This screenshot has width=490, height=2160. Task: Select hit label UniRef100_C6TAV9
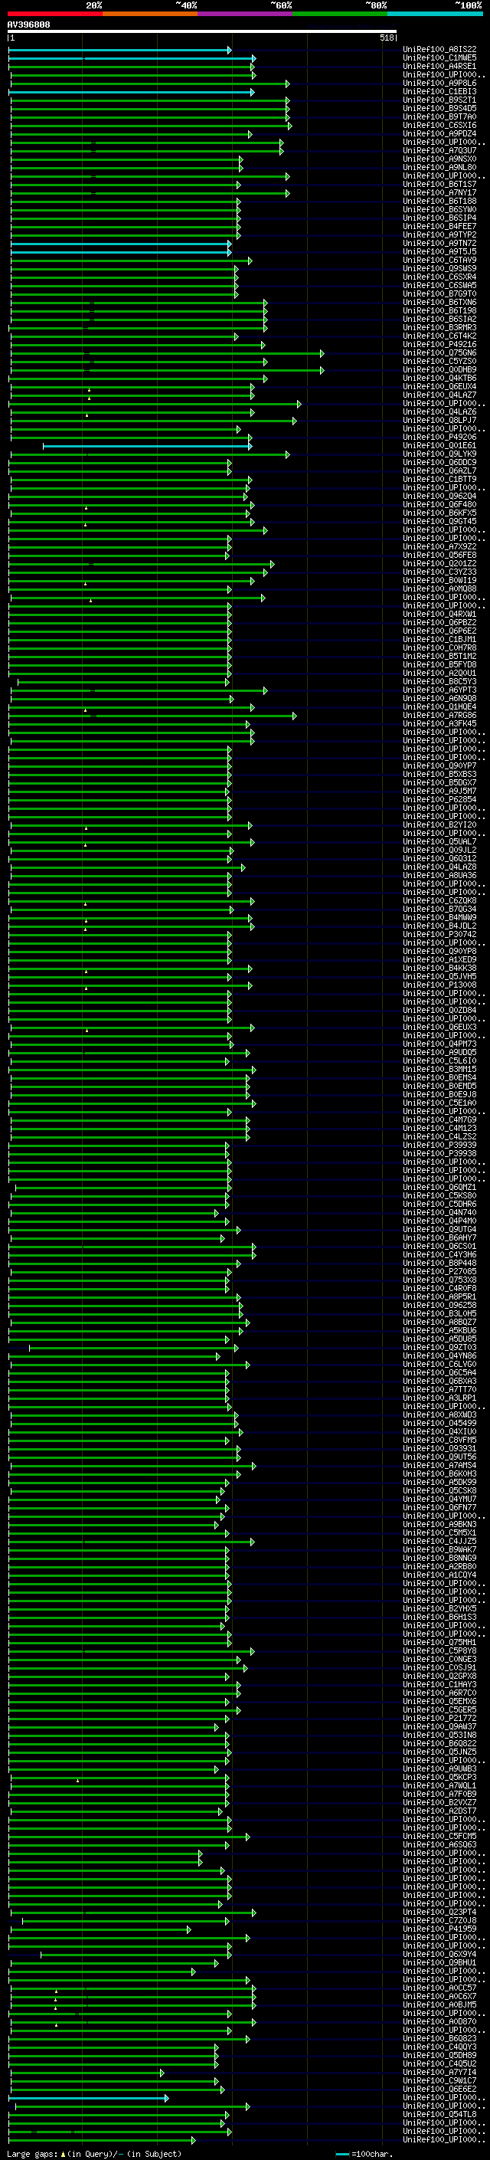point(439,261)
